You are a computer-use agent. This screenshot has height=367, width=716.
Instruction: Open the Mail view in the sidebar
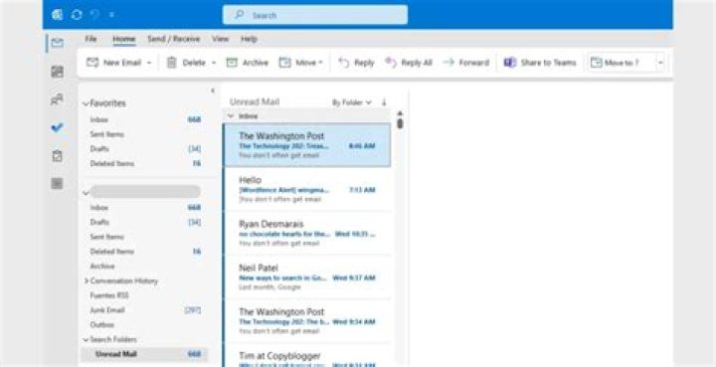(x=57, y=44)
